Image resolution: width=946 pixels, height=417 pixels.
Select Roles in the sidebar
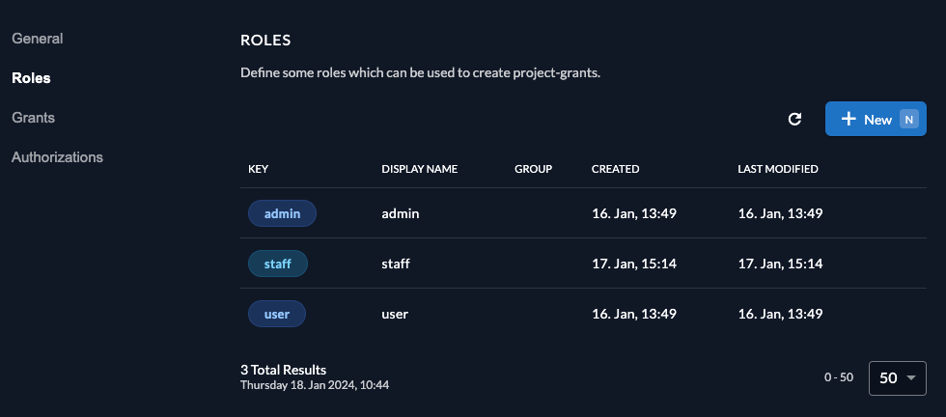coord(31,78)
